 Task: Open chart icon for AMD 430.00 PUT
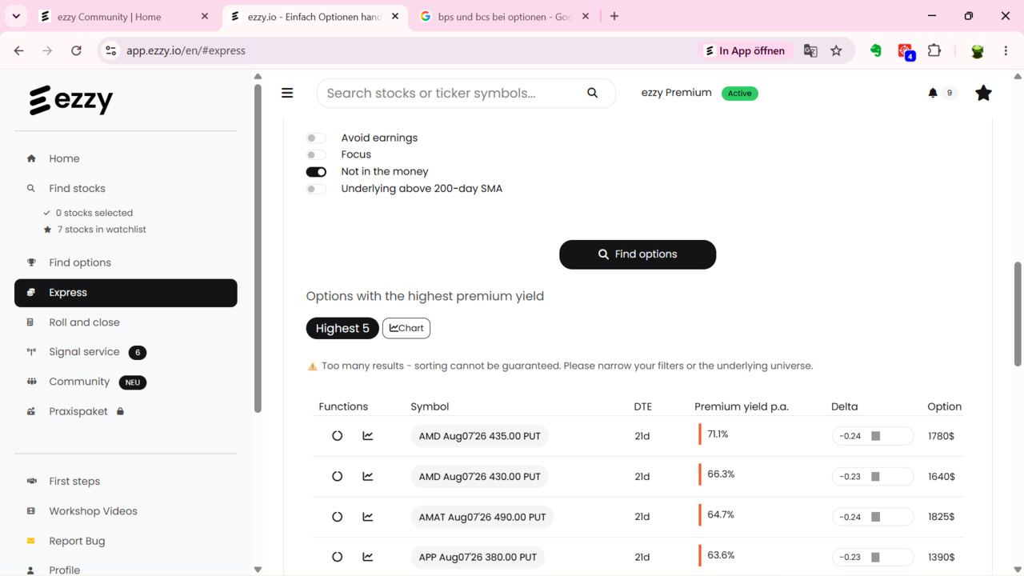[368, 476]
